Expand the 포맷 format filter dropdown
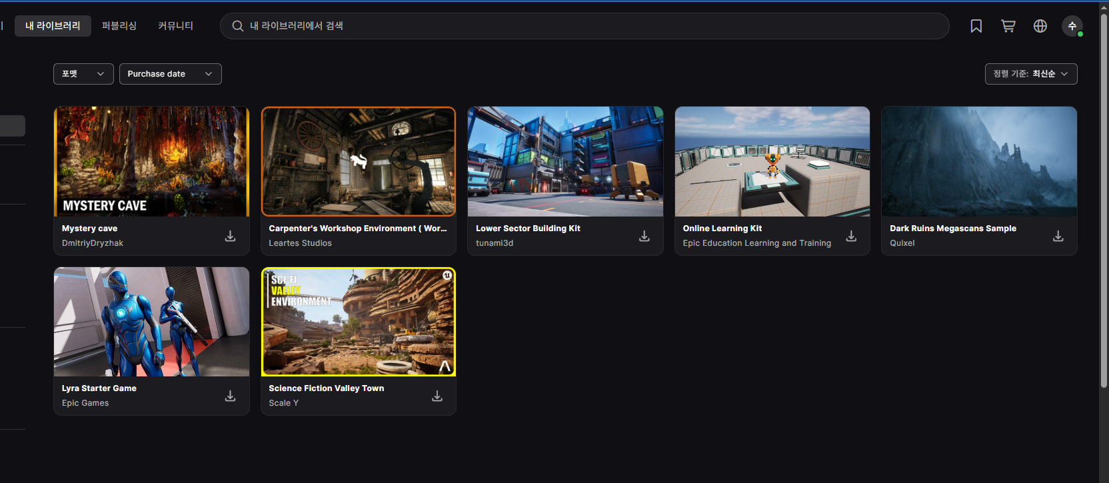1109x483 pixels. 83,74
